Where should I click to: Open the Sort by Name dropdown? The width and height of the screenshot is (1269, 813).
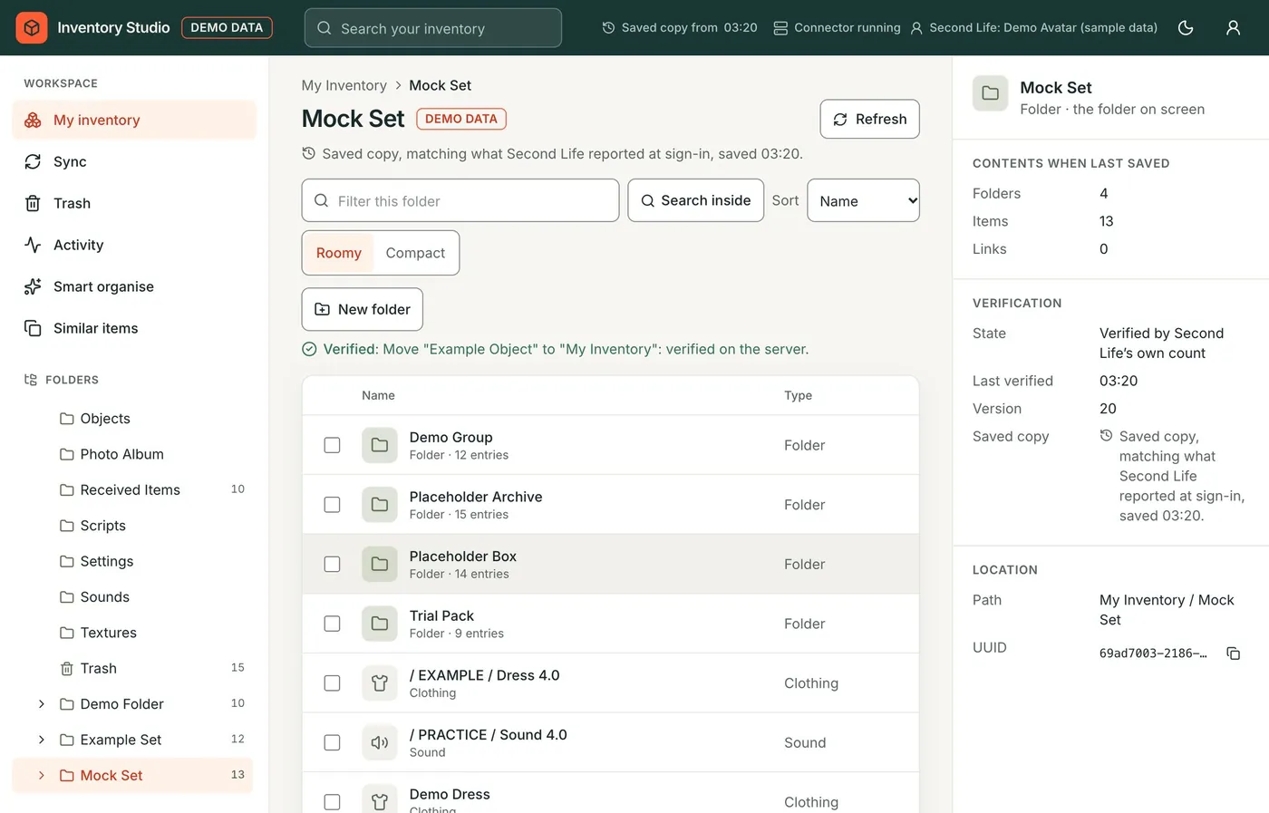click(863, 200)
